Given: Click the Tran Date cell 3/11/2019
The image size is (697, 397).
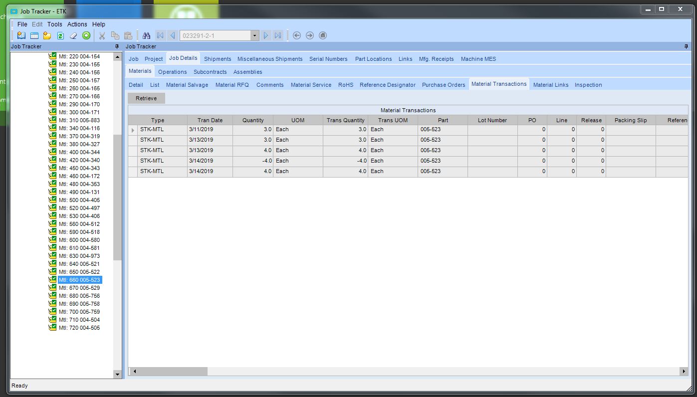Looking at the screenshot, I should 210,130.
